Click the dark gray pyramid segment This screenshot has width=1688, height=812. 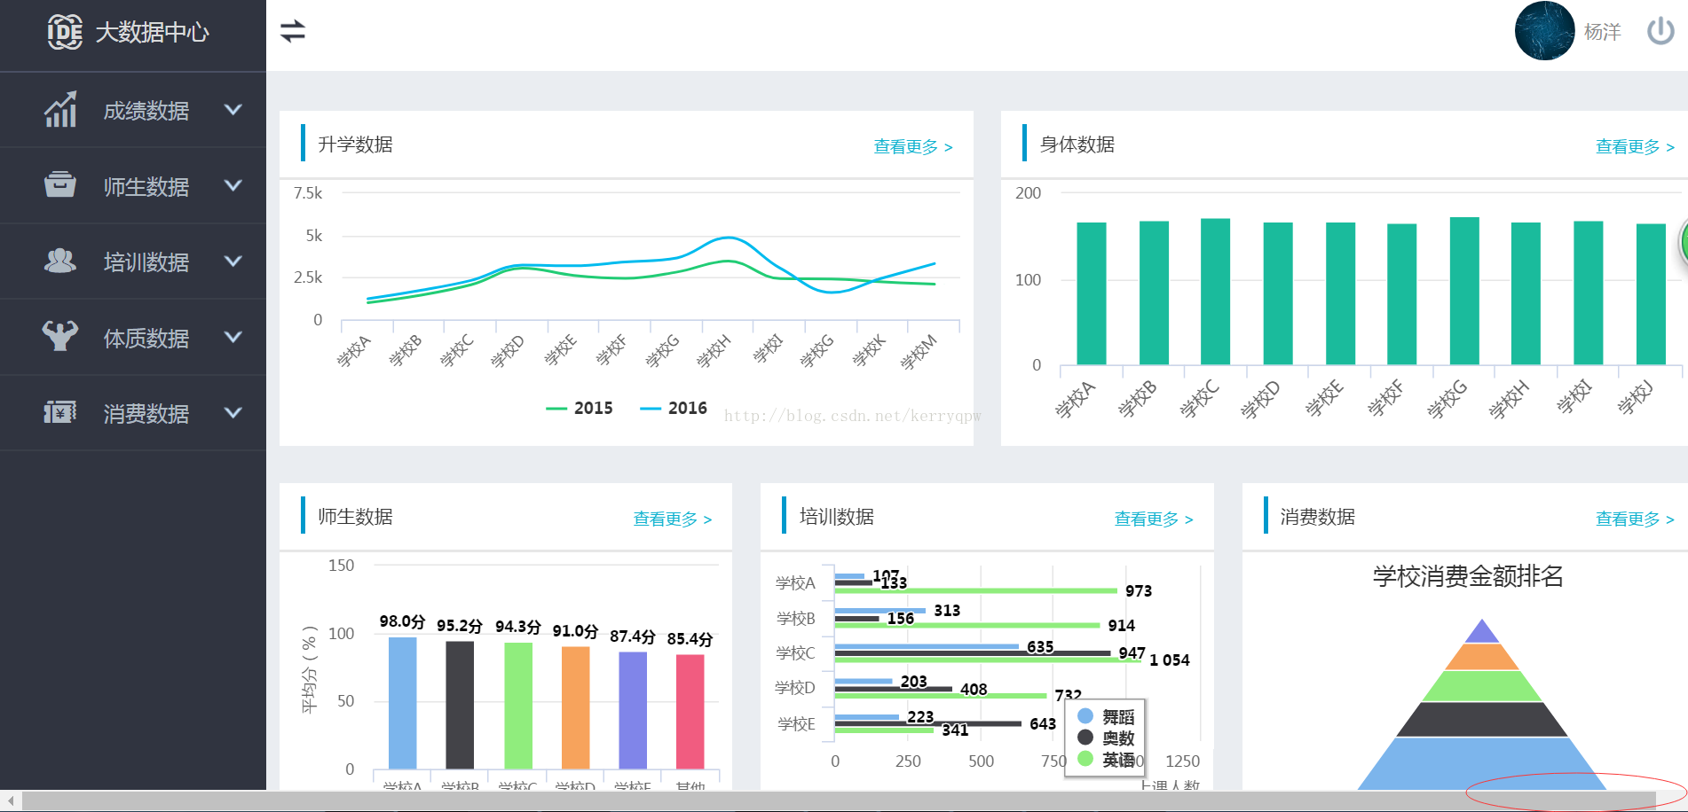[x=1482, y=720]
